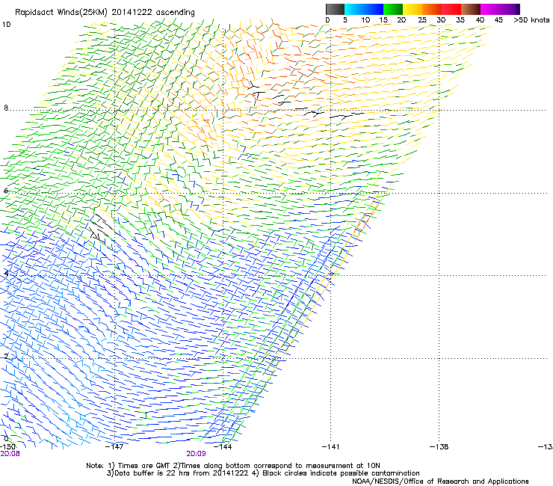Click the '-138' longitude axis label
This screenshot has width=553, height=486.
[439, 447]
